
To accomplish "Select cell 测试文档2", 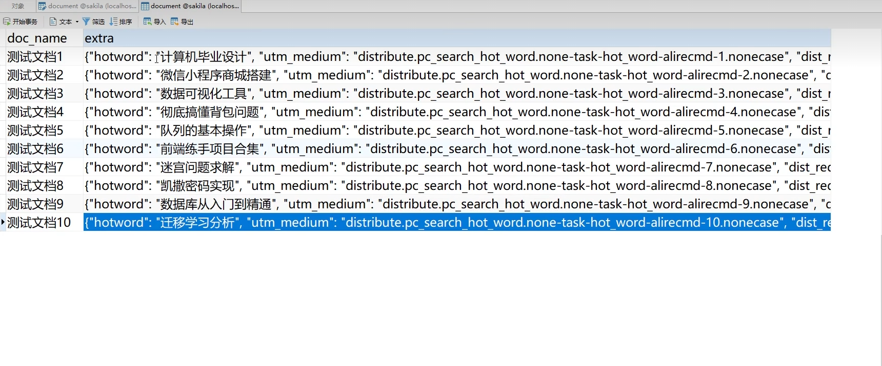I will coord(45,75).
